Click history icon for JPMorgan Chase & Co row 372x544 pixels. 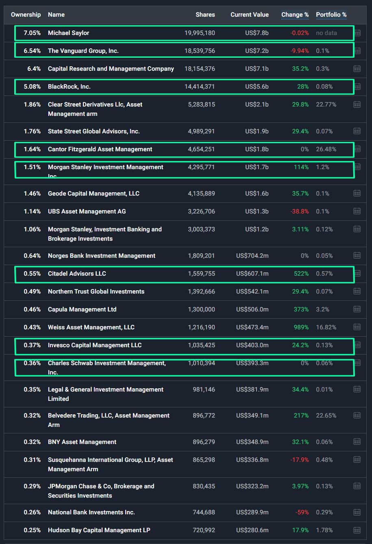(357, 486)
